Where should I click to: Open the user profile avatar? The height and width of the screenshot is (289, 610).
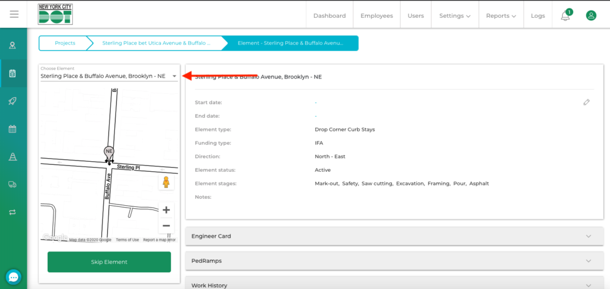click(591, 16)
